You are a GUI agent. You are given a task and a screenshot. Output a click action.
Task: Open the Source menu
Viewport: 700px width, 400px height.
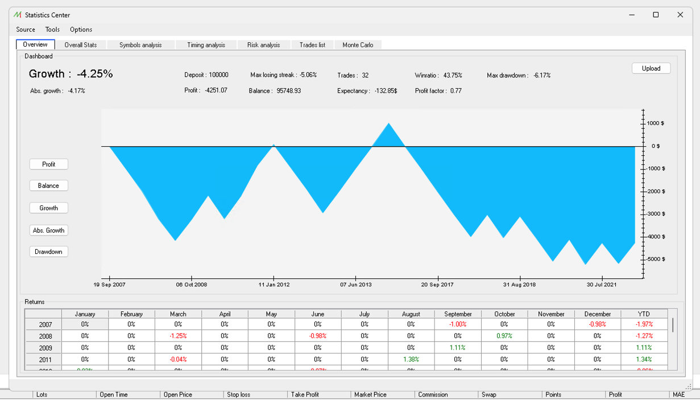pyautogui.click(x=26, y=30)
